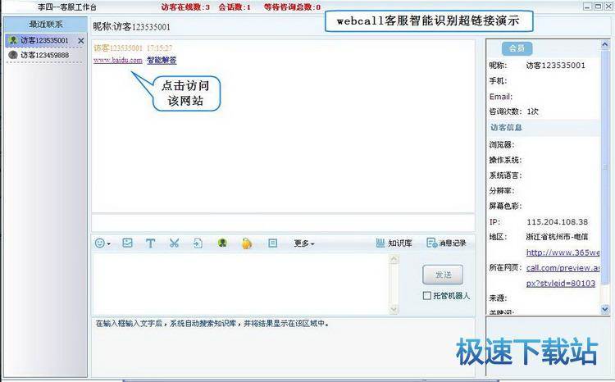This screenshot has width=615, height=382.
Task: Click the send image icon
Action: click(127, 243)
